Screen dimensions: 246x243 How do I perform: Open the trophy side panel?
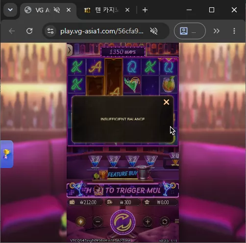click(6, 154)
